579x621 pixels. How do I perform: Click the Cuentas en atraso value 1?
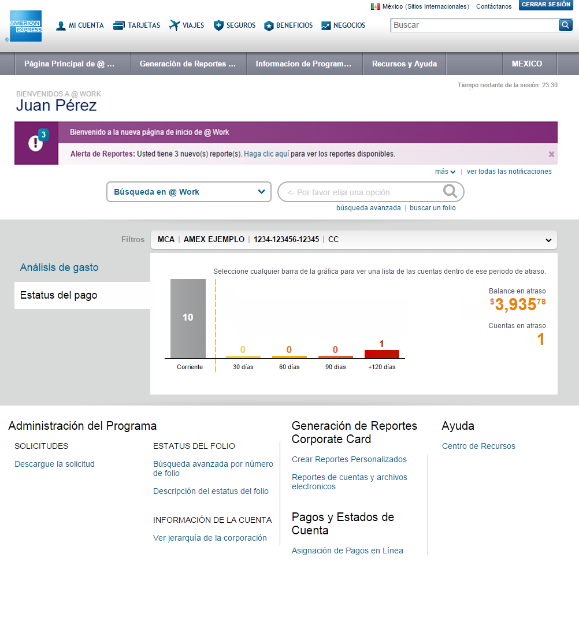541,339
